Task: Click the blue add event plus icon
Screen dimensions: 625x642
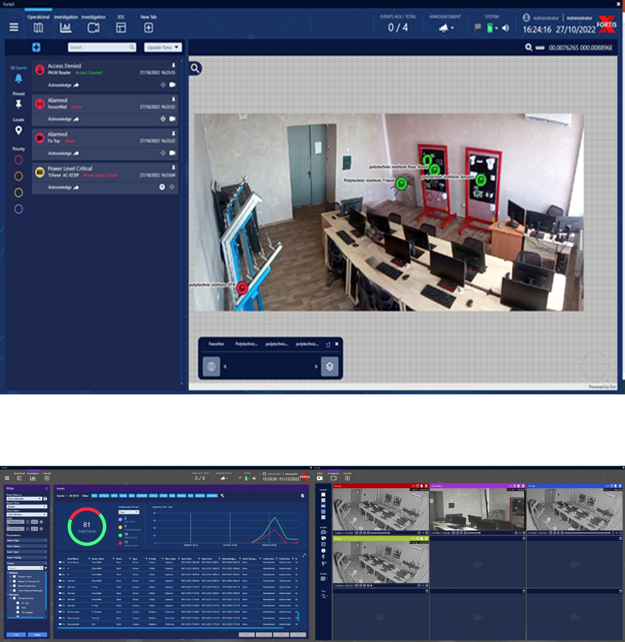Action: pyautogui.click(x=37, y=47)
